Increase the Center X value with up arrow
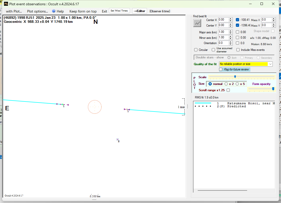 [x=231, y=19]
